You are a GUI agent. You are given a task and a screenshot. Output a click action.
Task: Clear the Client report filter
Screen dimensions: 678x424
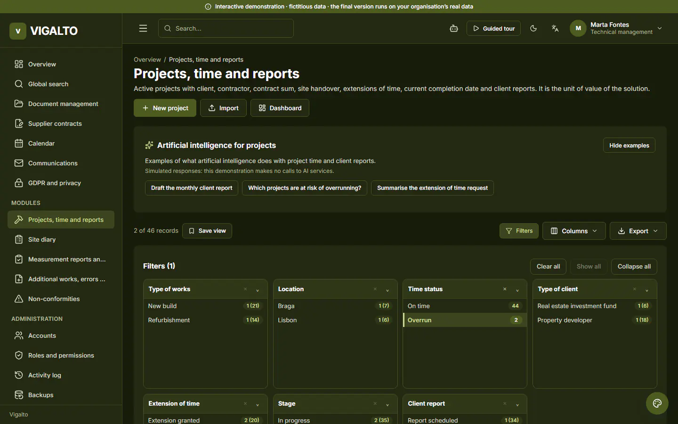click(x=505, y=404)
